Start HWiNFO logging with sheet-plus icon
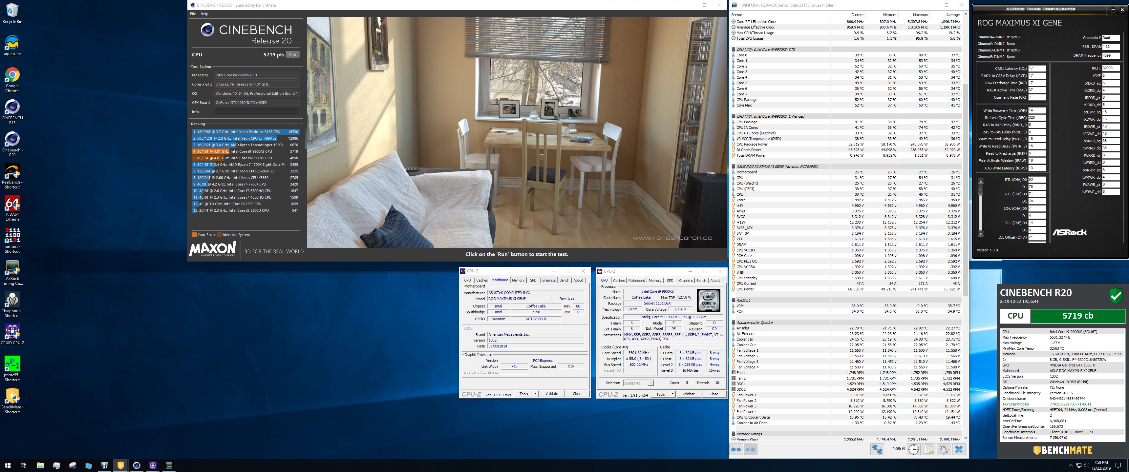1129x472 pixels. pyautogui.click(x=929, y=449)
